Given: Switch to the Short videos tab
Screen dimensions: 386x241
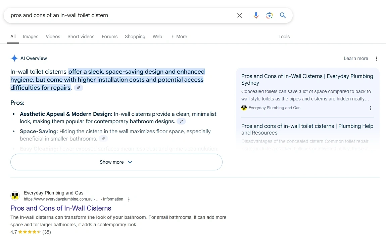Looking at the screenshot, I should tap(81, 36).
